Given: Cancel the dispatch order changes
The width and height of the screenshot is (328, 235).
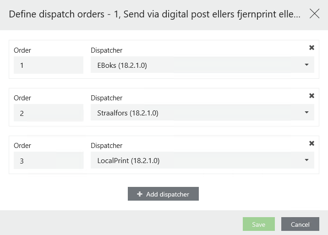Looking at the screenshot, I should point(300,224).
